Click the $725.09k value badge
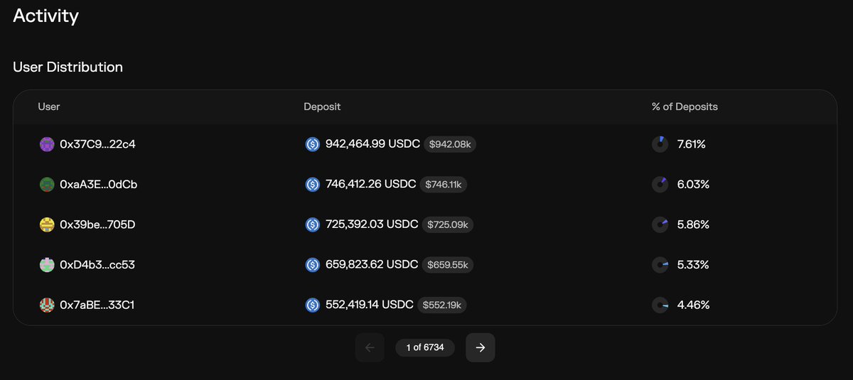This screenshot has height=380, width=853. pos(449,224)
